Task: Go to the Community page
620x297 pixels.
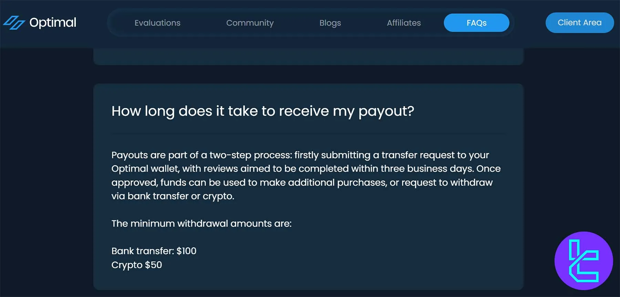Action: [250, 23]
